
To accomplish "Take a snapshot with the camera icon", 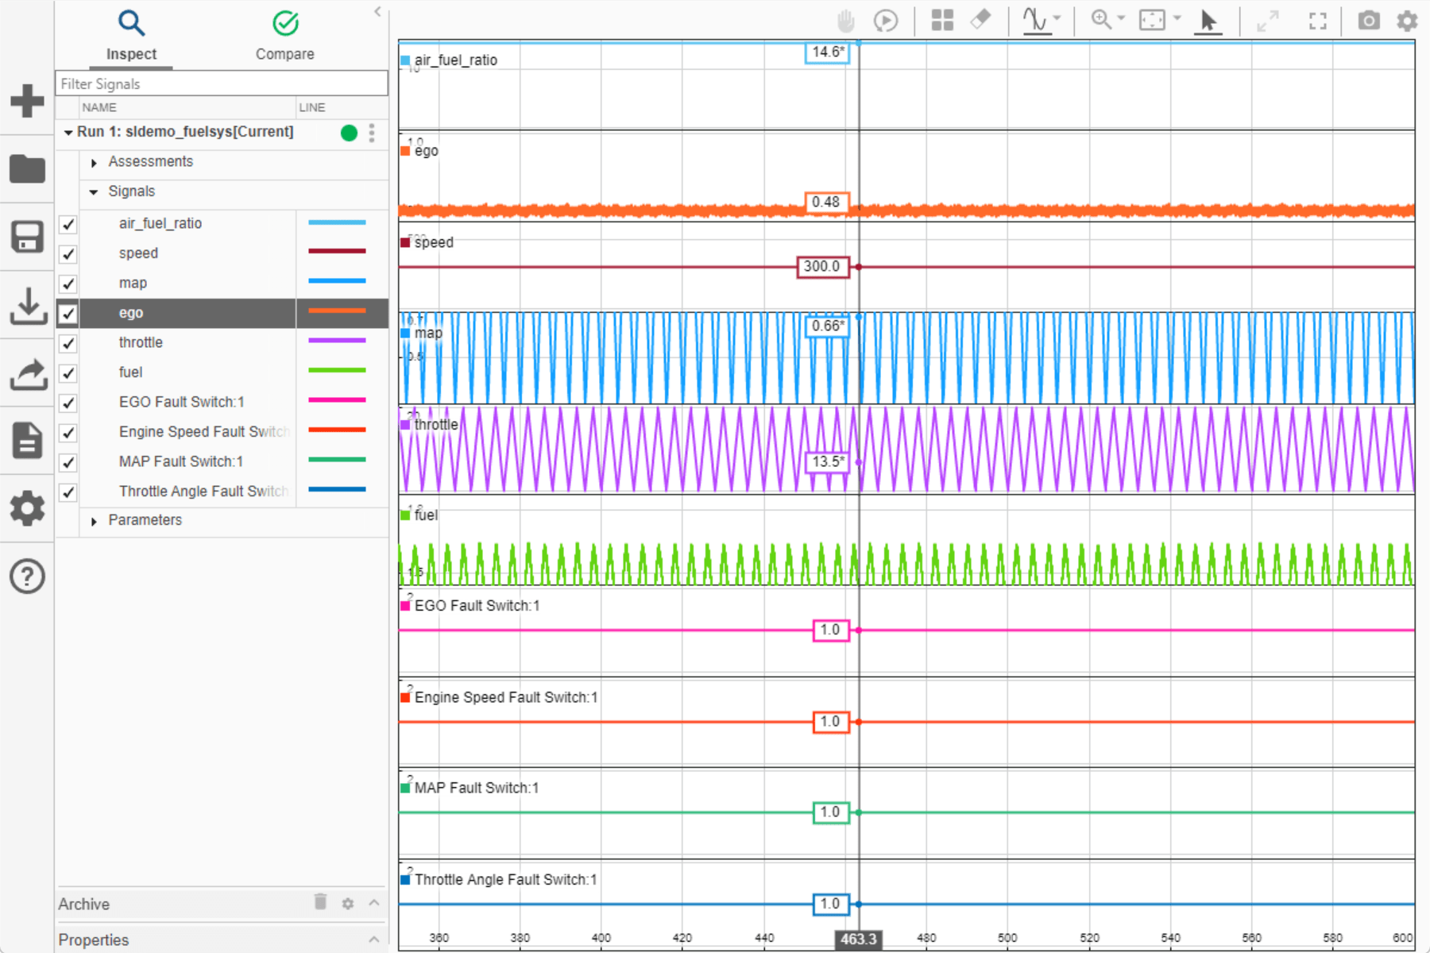I will (x=1369, y=21).
